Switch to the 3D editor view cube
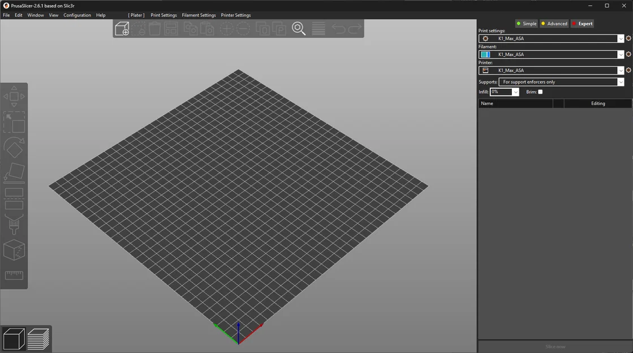Image resolution: width=633 pixels, height=353 pixels. tap(14, 339)
